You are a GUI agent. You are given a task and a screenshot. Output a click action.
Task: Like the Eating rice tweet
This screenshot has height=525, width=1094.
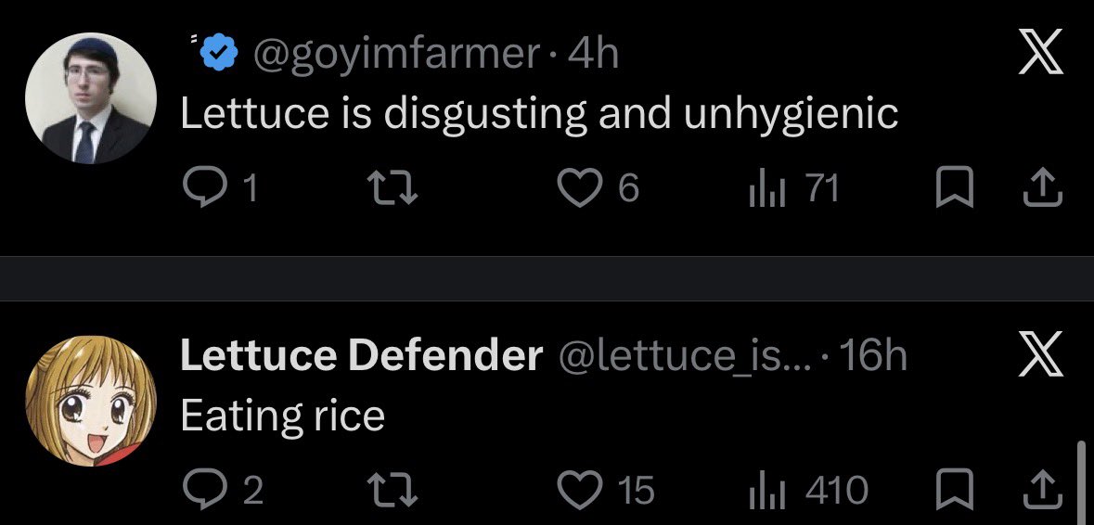pos(606,490)
